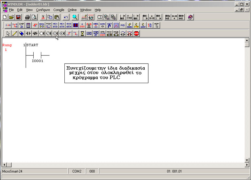251x180 pixels.
Task: Insert a normally open contact
Action: (28, 33)
